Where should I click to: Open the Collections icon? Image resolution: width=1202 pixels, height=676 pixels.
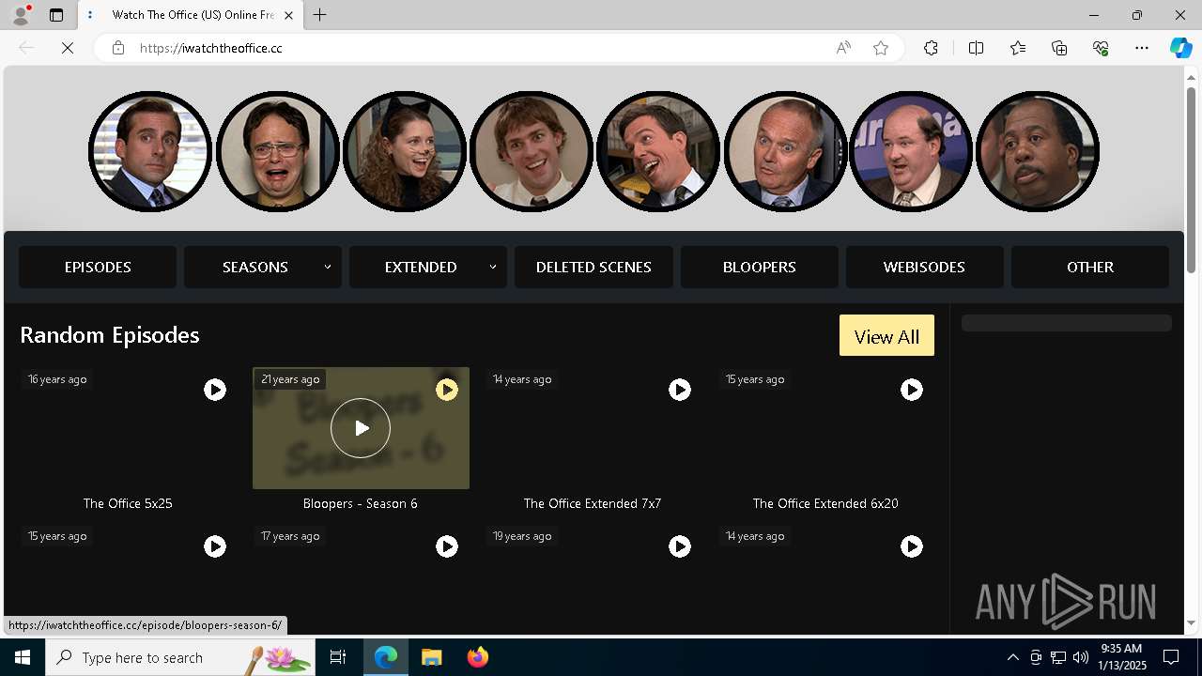coord(1059,48)
